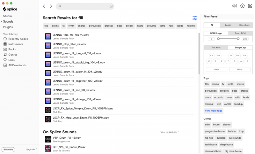Viewport: 255px width, 154px height.
Task: Click thumbnail of LENNO_clap_filler_v2.wav
Action: [48, 45]
